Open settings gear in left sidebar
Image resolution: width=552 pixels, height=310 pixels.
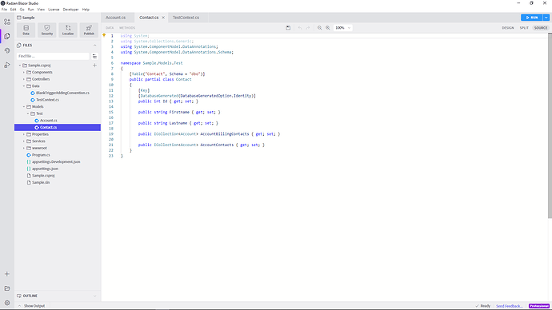tap(7, 303)
